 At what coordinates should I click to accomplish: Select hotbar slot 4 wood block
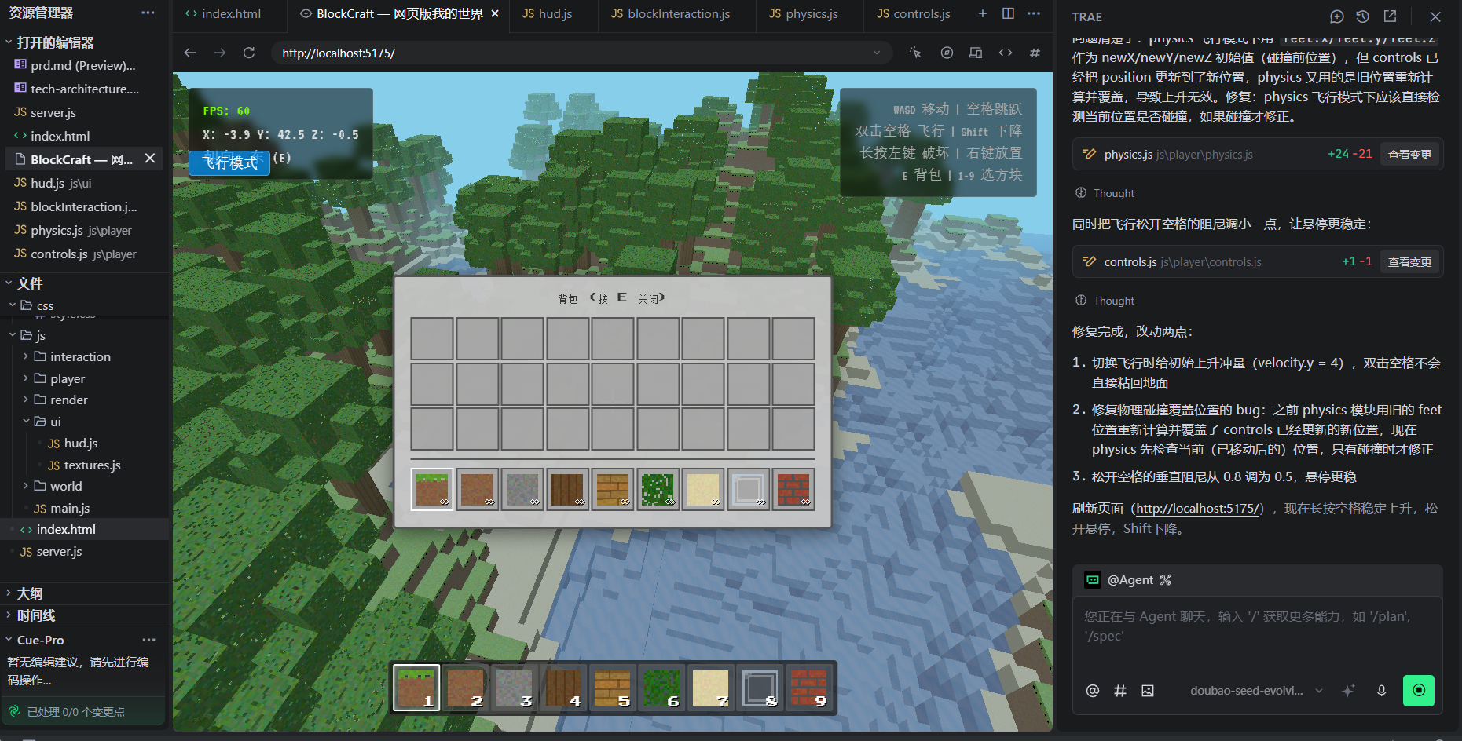click(x=564, y=688)
